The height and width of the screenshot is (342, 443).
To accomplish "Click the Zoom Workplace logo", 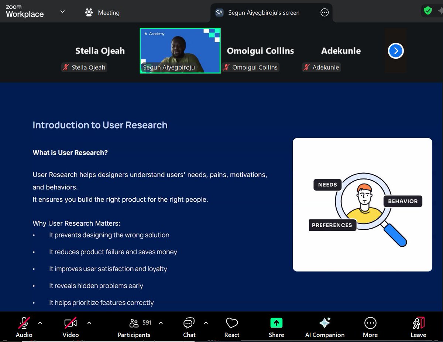I will tap(25, 11).
